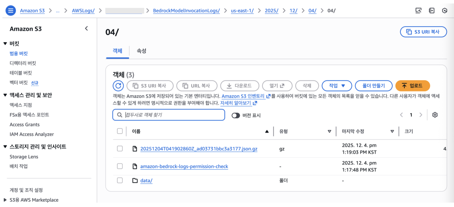Sort by name using the ascending arrow

[x=267, y=132]
